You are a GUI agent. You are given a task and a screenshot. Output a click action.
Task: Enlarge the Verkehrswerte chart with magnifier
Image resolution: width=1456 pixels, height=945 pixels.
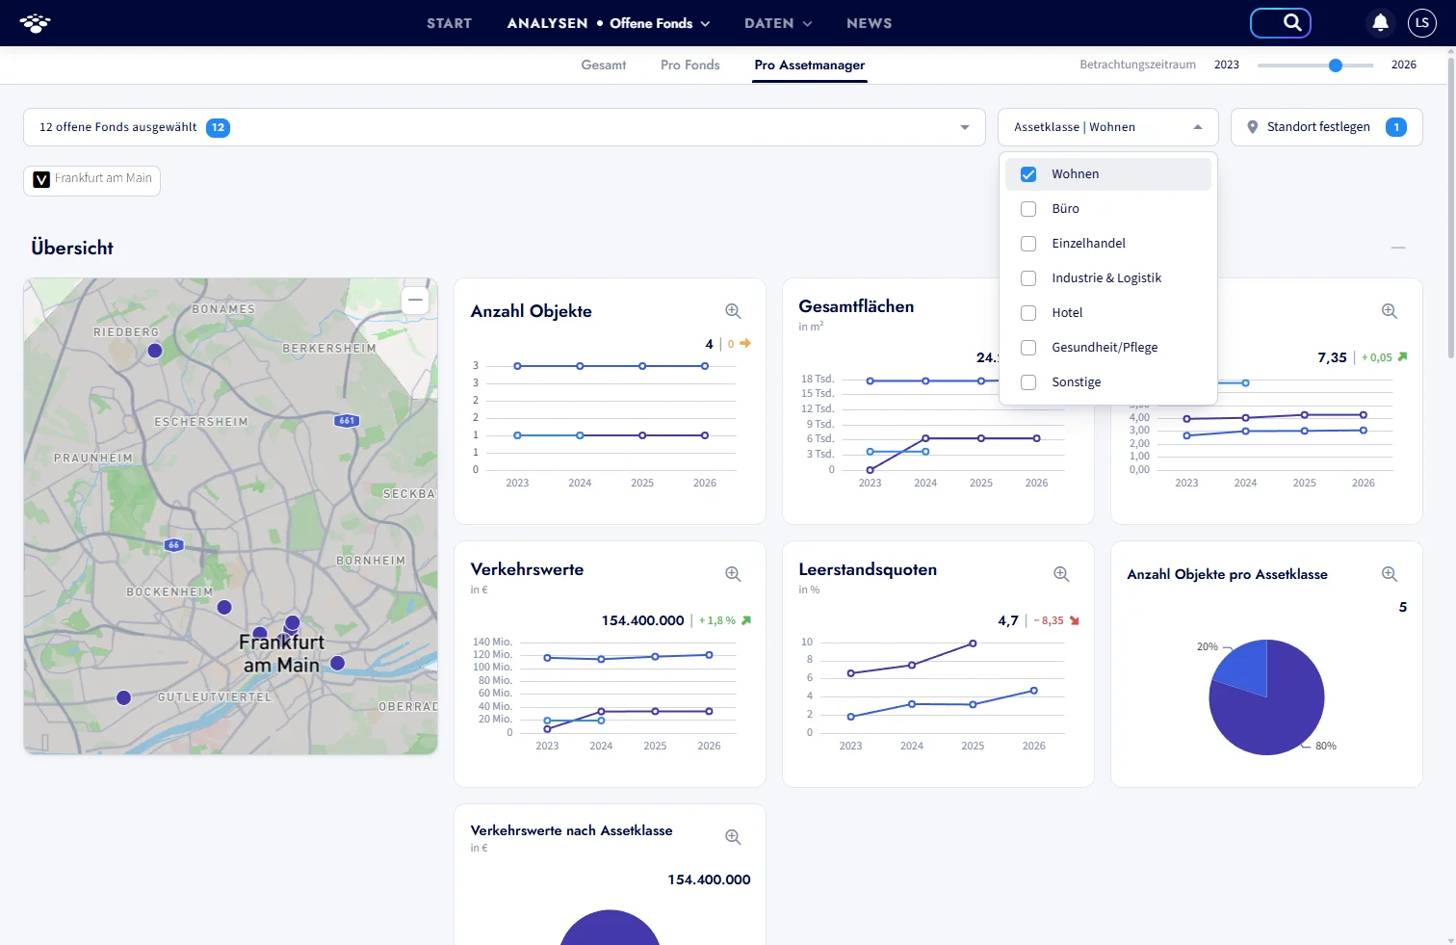(733, 574)
